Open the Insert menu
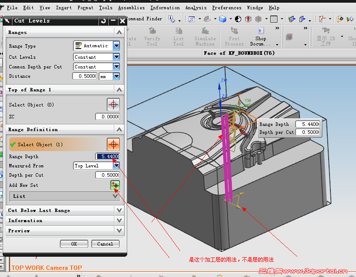Screen dimensions: 356x277 [64, 8]
